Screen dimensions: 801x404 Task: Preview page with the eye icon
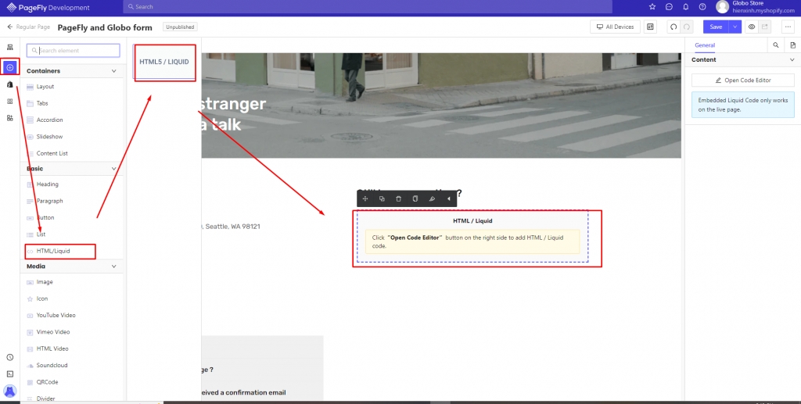[752, 27]
